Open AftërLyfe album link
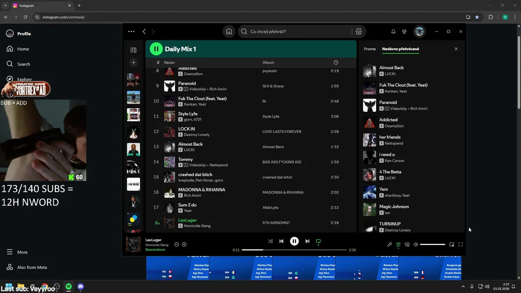 (270, 208)
